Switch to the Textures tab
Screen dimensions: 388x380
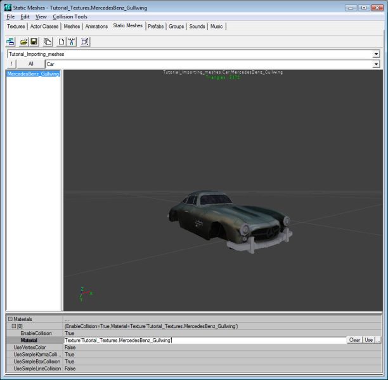16,26
